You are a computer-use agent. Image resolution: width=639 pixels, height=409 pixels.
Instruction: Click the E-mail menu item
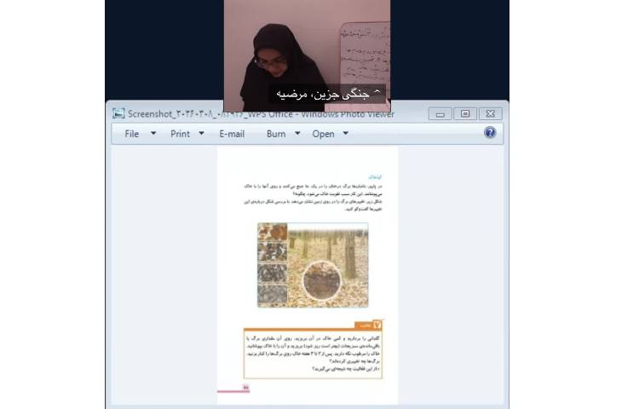(x=232, y=134)
